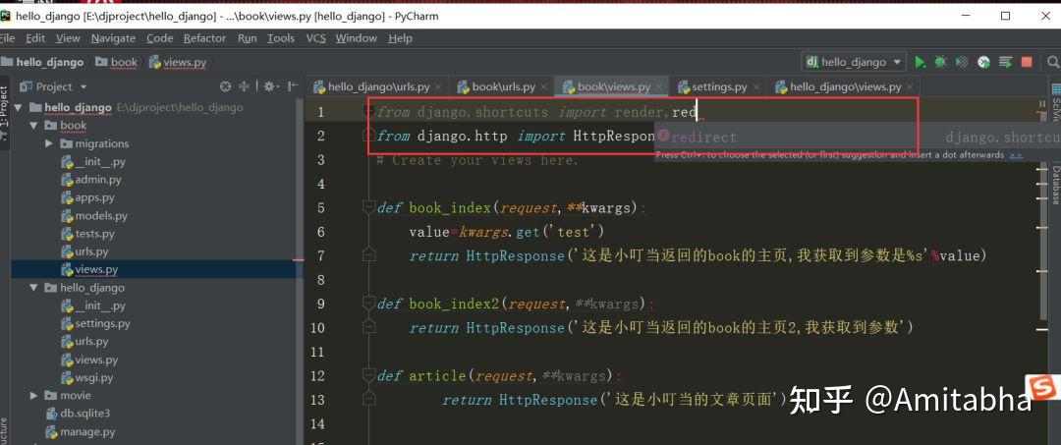Screen dimensions: 1061x445
Task: Open the Code menu
Action: point(160,38)
